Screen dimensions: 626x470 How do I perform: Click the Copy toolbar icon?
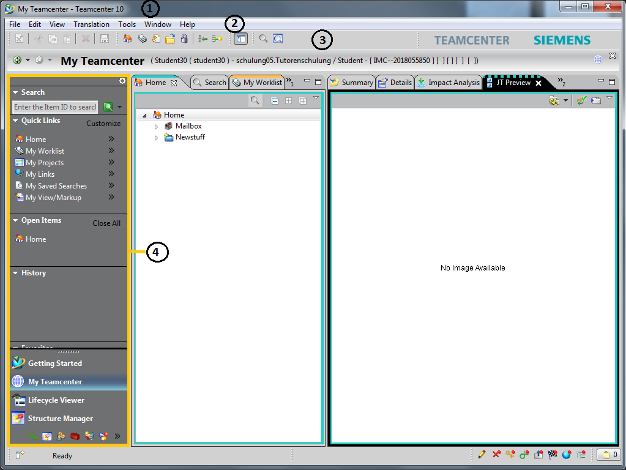point(53,39)
